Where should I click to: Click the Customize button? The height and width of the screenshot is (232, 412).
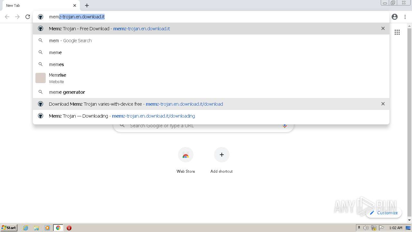coord(384,213)
